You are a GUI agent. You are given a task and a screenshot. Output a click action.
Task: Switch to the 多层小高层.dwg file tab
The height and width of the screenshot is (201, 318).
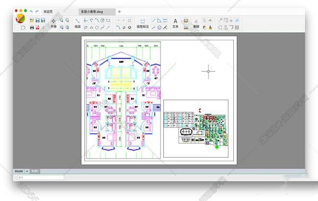point(92,12)
